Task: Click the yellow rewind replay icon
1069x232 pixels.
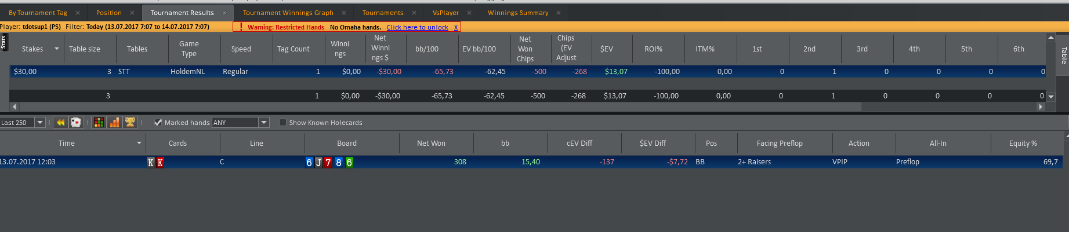Action: click(x=60, y=123)
